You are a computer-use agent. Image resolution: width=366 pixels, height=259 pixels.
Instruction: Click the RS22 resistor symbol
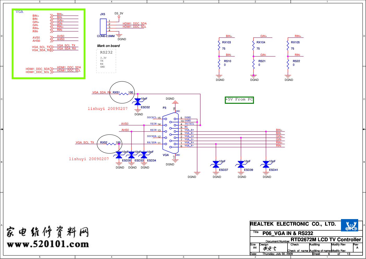288,64
